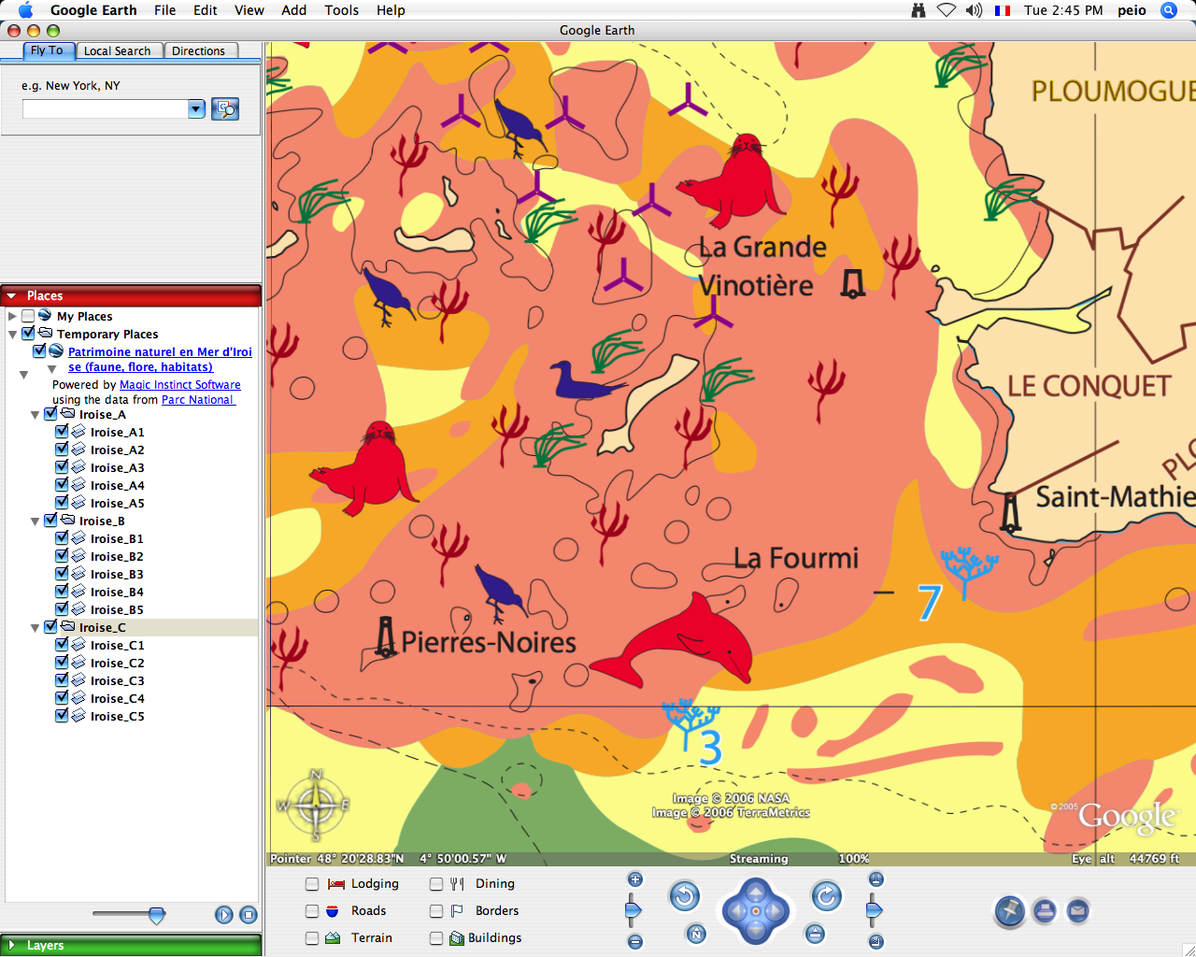Uncheck the Iroise_A3 overlay checkbox
This screenshot has height=957, width=1196.
(62, 467)
